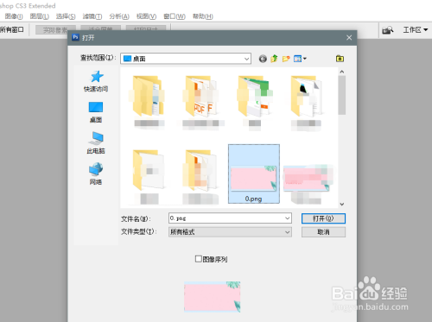The image size is (432, 322).
Task: Open the 视图(V) menu
Action: tap(146, 16)
